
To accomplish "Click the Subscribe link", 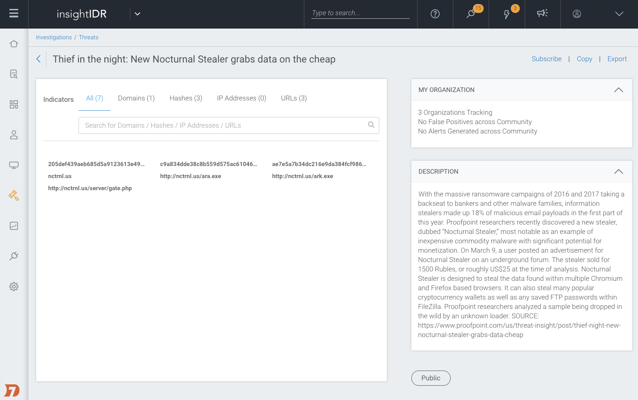I will coord(547,59).
